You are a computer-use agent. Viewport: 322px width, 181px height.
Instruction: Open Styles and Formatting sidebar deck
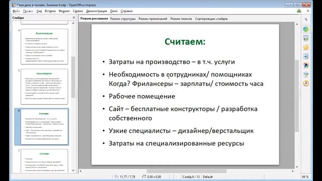pyautogui.click(x=306, y=65)
